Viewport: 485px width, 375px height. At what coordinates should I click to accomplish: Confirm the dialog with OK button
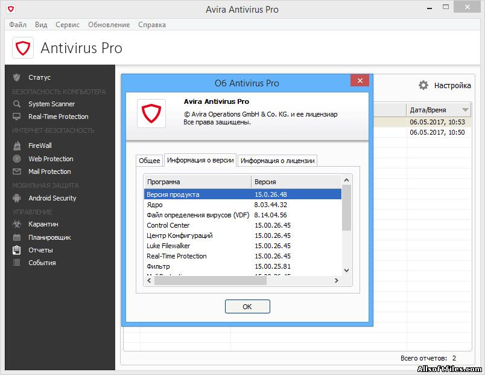coord(247,307)
